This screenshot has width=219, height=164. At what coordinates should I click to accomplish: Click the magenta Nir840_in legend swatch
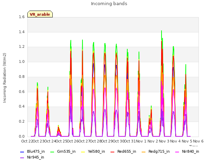[x=177, y=152]
